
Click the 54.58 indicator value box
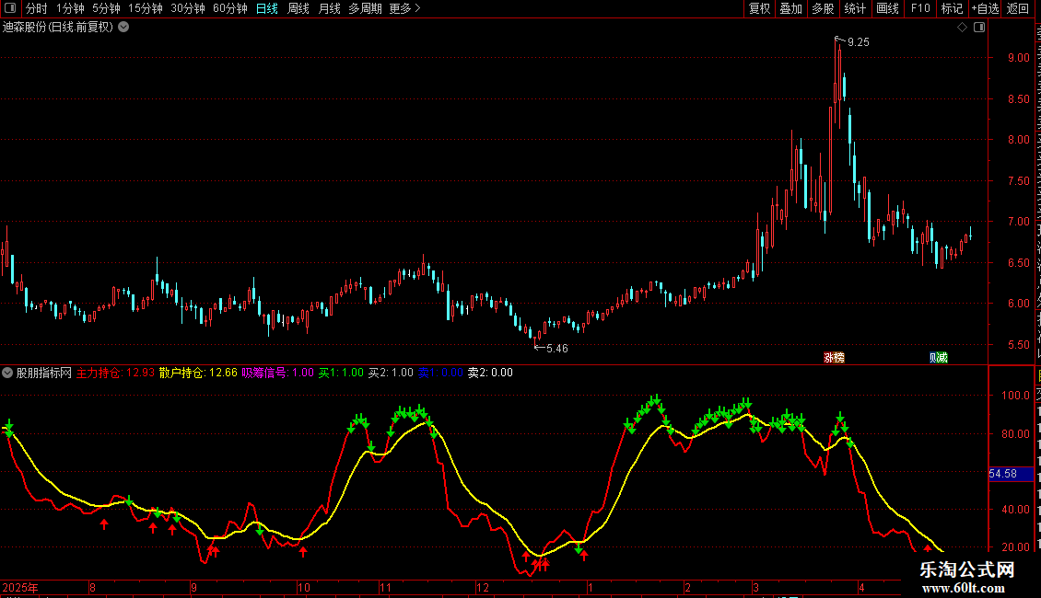pos(1012,474)
